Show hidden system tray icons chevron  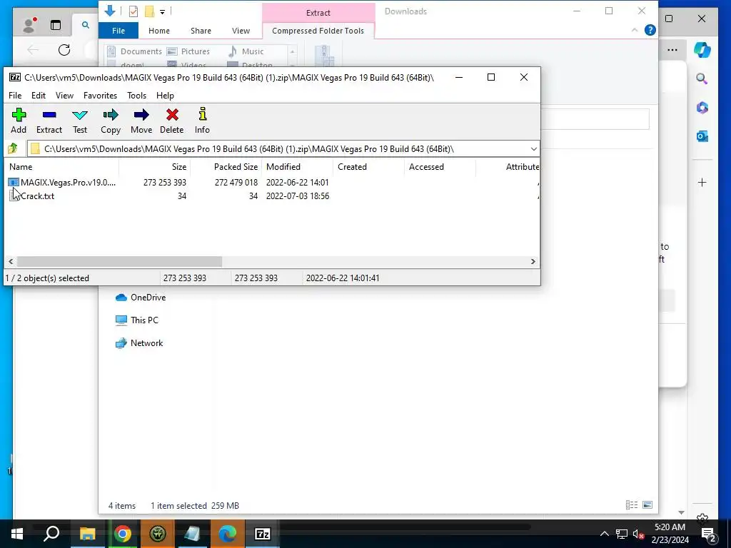604,534
